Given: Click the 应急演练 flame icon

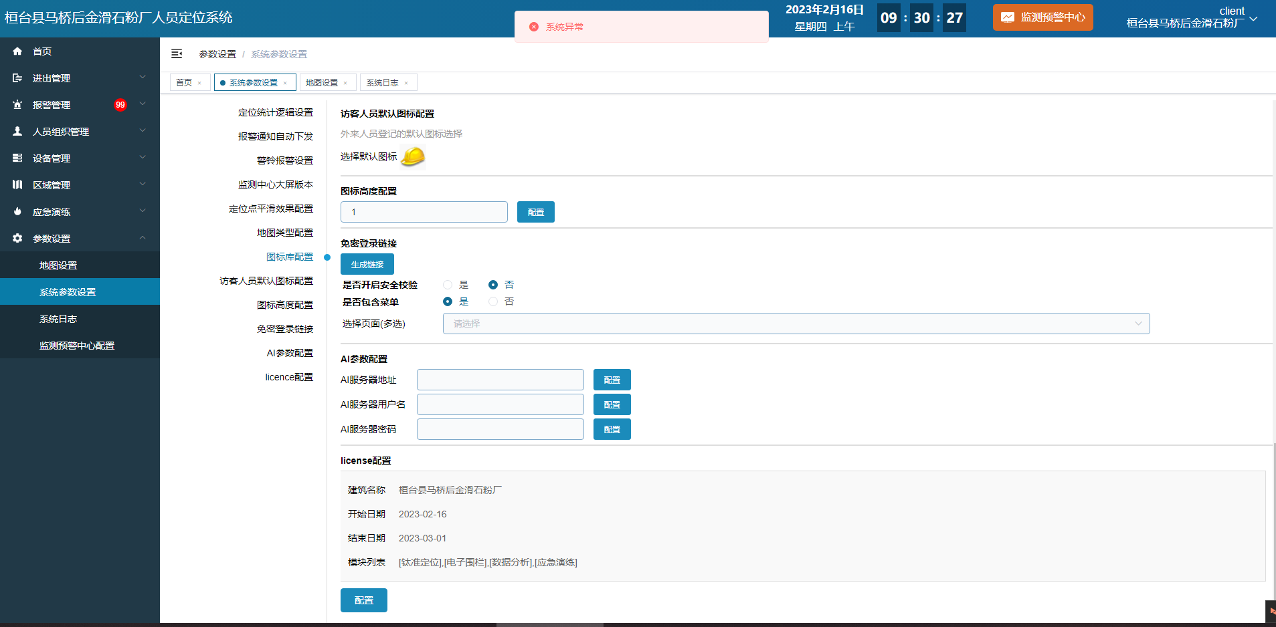Looking at the screenshot, I should point(17,212).
